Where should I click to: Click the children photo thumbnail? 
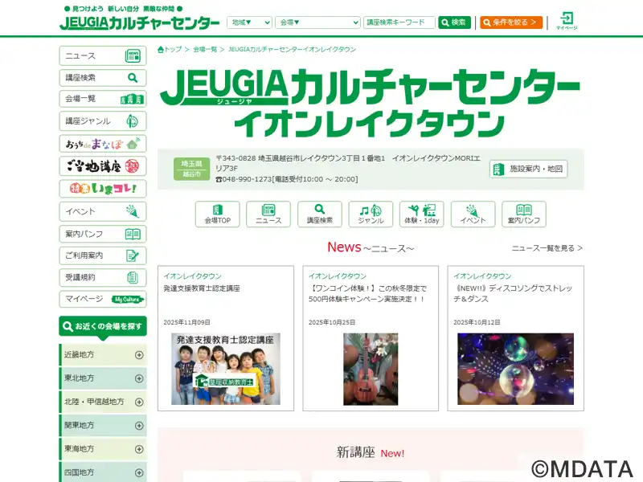pyautogui.click(x=226, y=369)
